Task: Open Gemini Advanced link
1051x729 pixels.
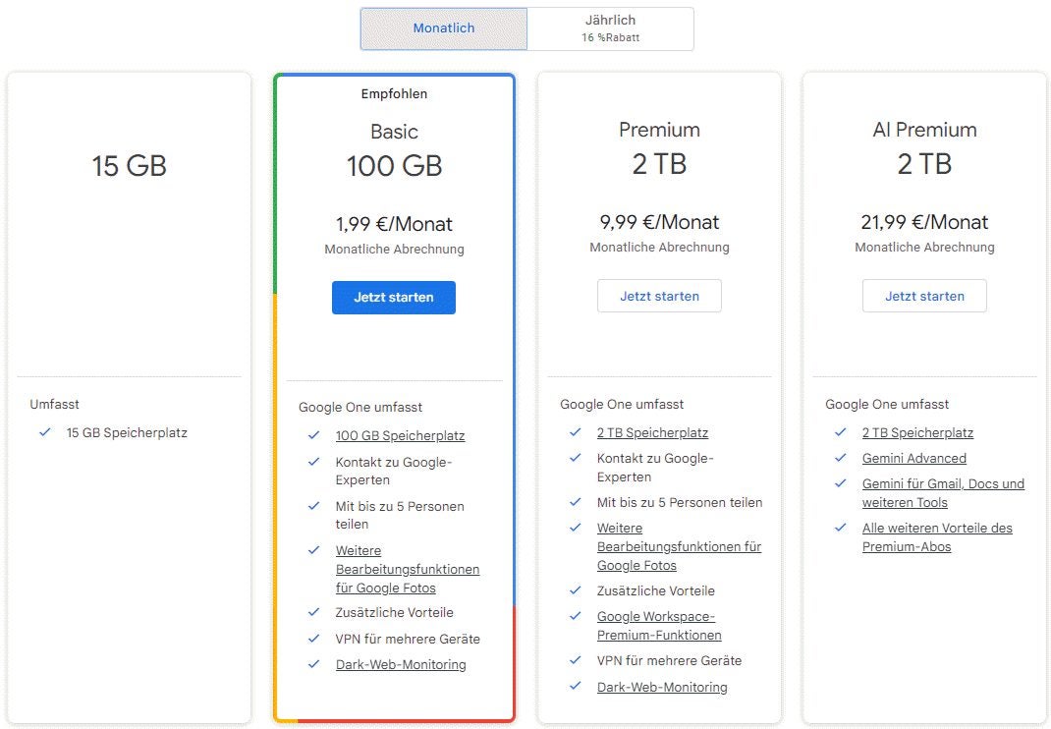Action: pos(914,458)
